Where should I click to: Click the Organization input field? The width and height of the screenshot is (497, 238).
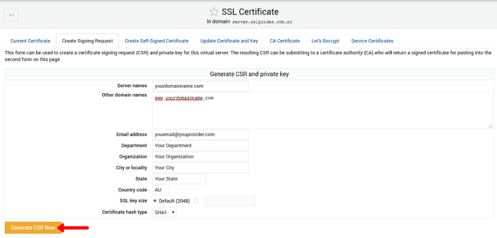click(x=200, y=156)
